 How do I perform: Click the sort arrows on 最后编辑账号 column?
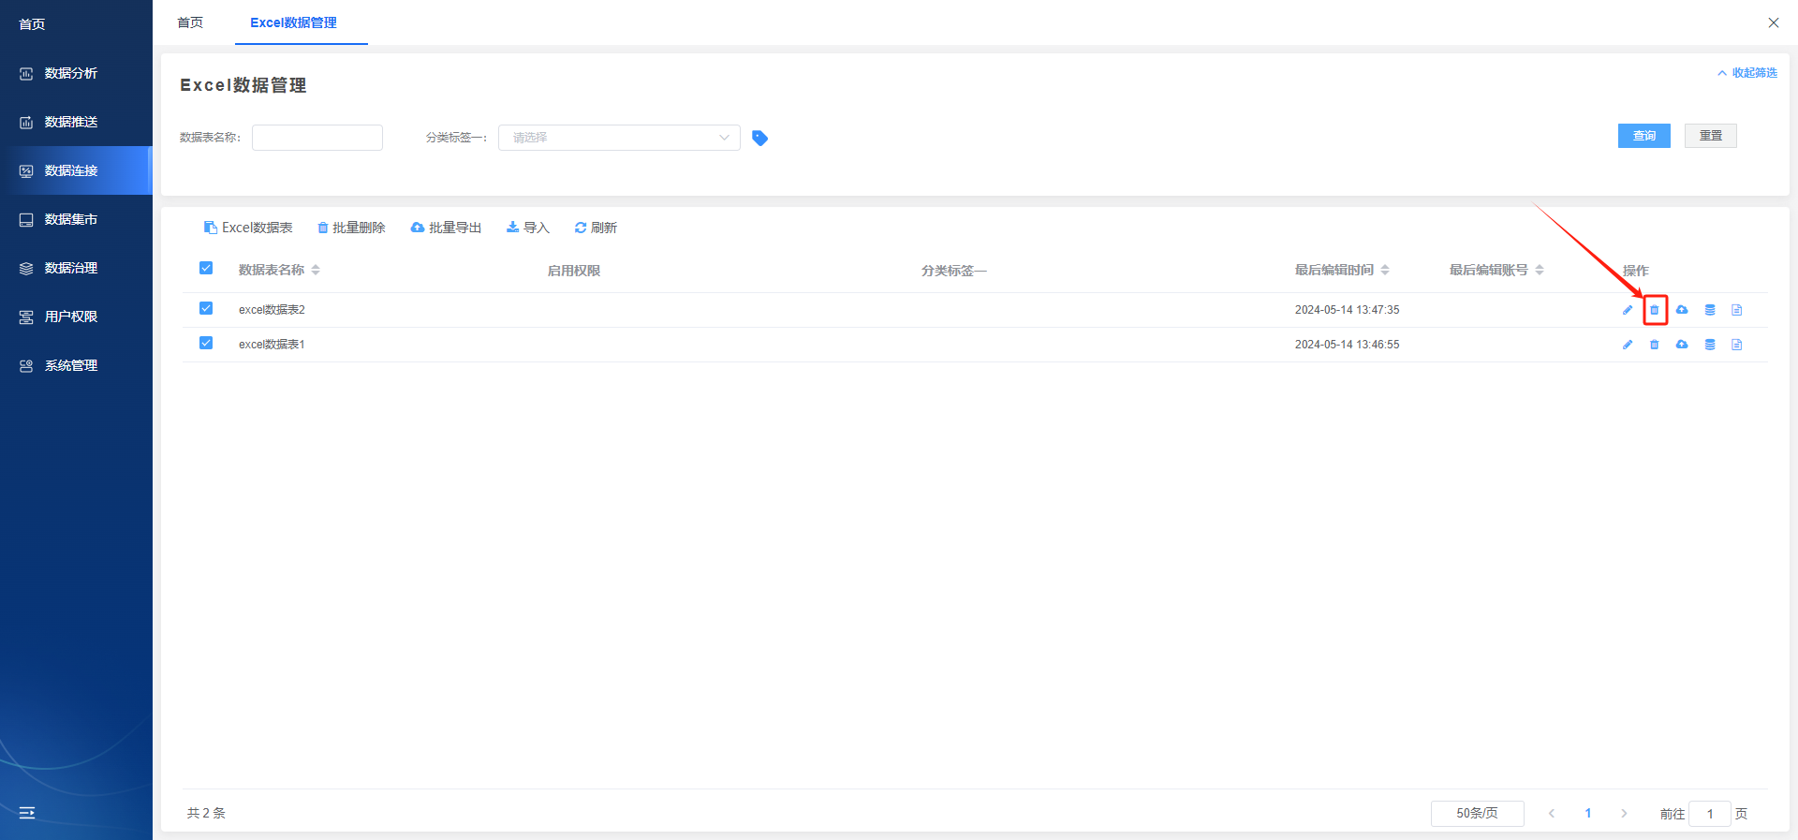(1540, 270)
